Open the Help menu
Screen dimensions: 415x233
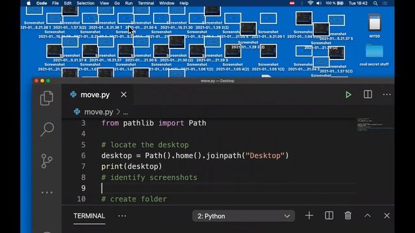[184, 3]
